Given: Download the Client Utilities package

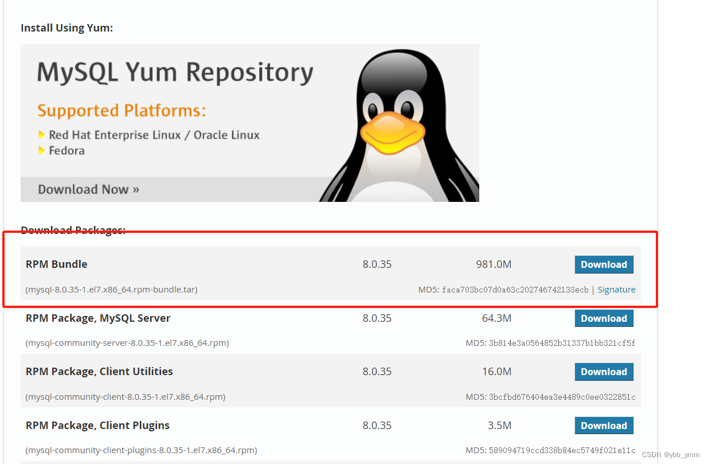Looking at the screenshot, I should tap(604, 372).
